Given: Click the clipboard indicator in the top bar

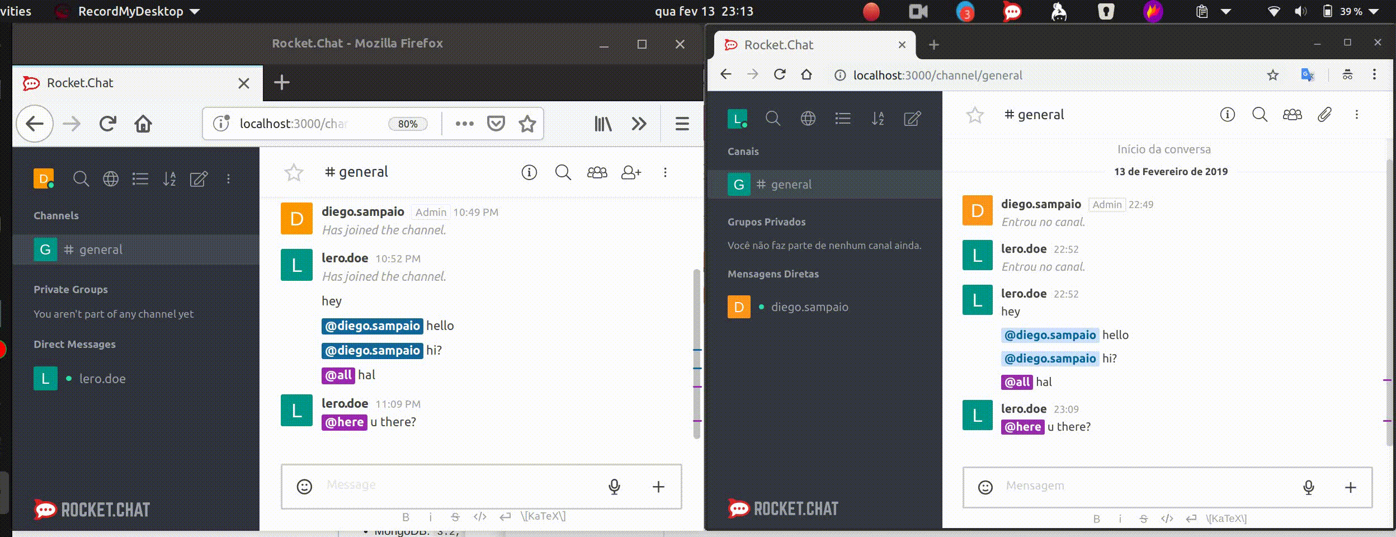Looking at the screenshot, I should click(1202, 11).
